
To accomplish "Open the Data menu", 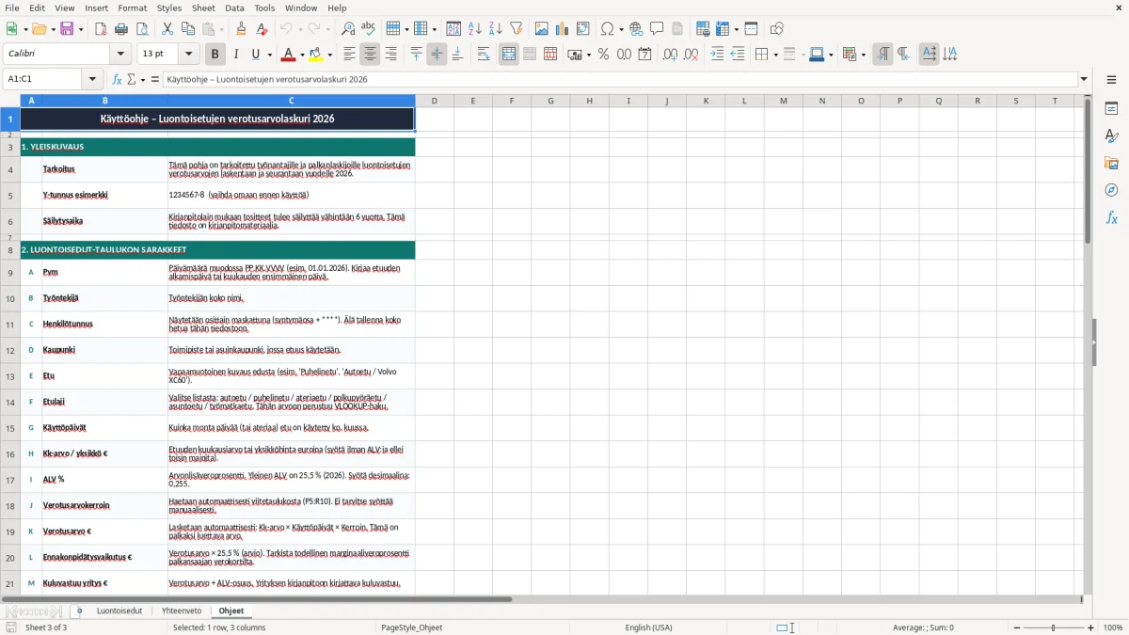I will pyautogui.click(x=234, y=8).
